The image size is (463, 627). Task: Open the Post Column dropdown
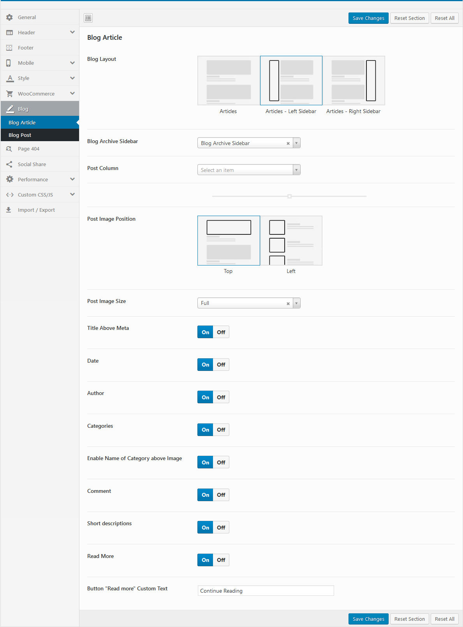tap(249, 170)
